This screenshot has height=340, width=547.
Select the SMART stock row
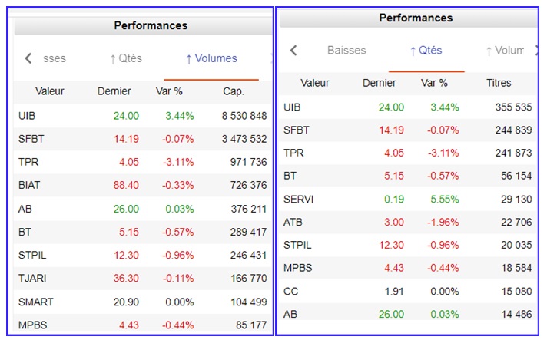point(34,302)
